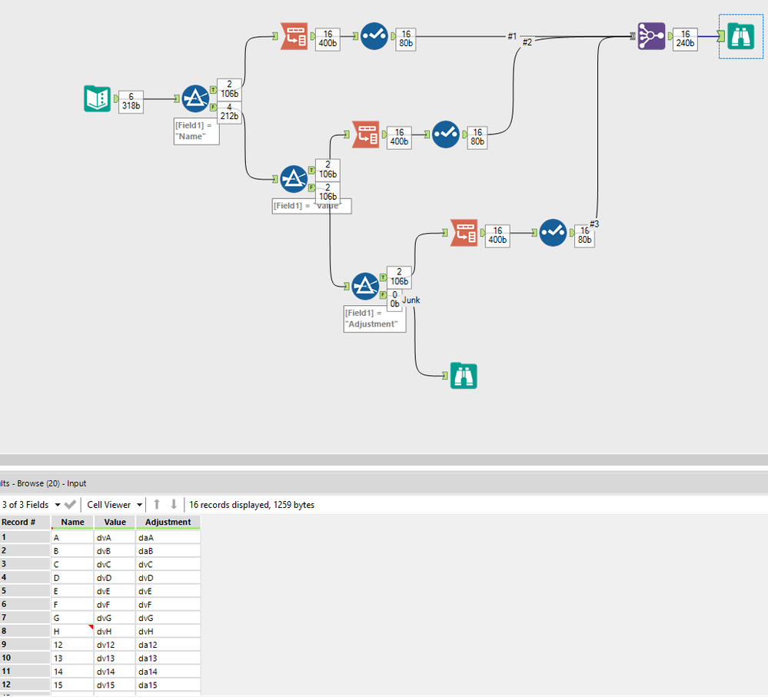Select the Browse tool on Junk output
This screenshot has height=697, width=768.
464,376
